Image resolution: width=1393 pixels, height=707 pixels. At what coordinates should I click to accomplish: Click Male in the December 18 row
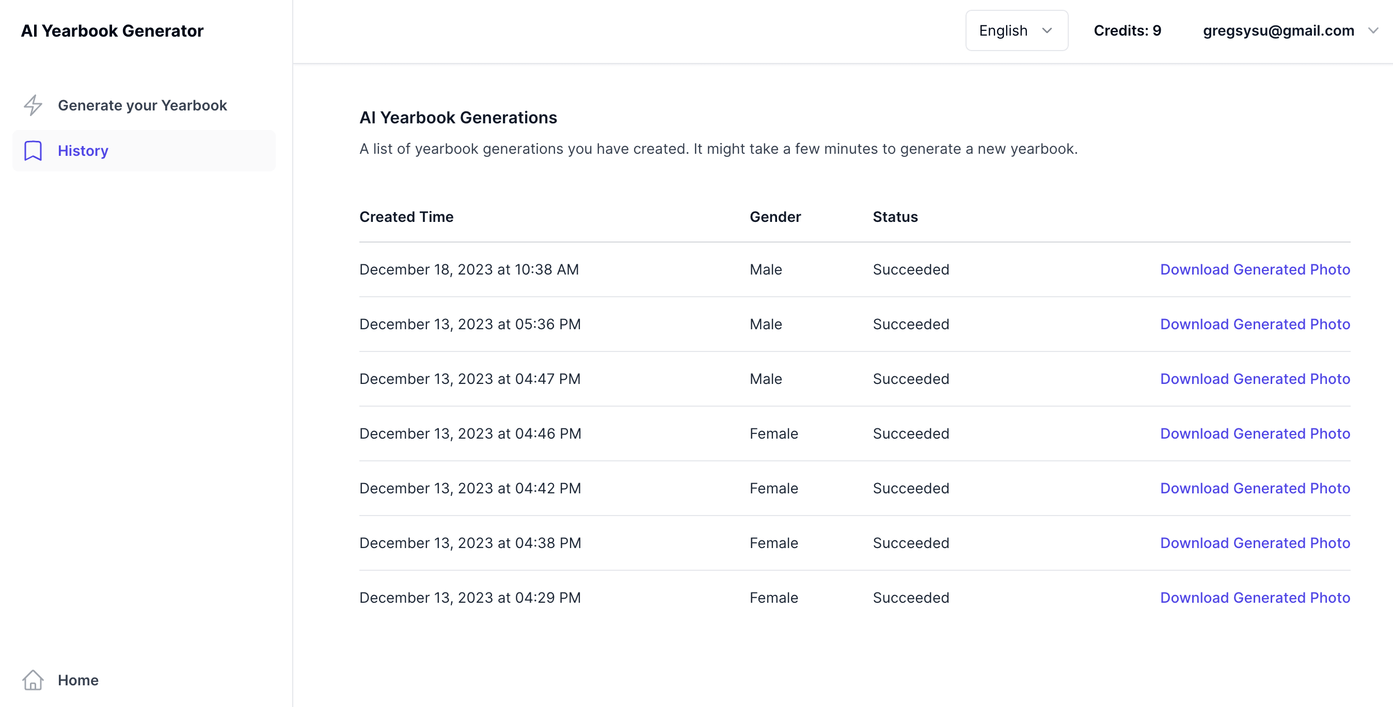(766, 270)
